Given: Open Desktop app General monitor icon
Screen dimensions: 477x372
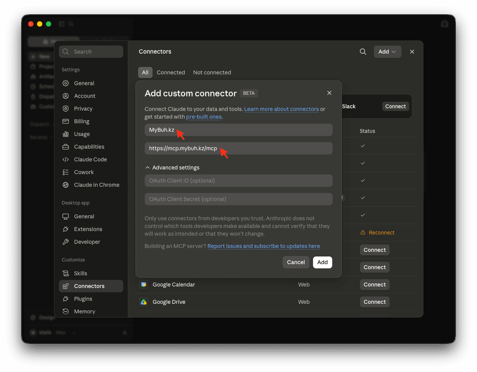Looking at the screenshot, I should (x=65, y=216).
